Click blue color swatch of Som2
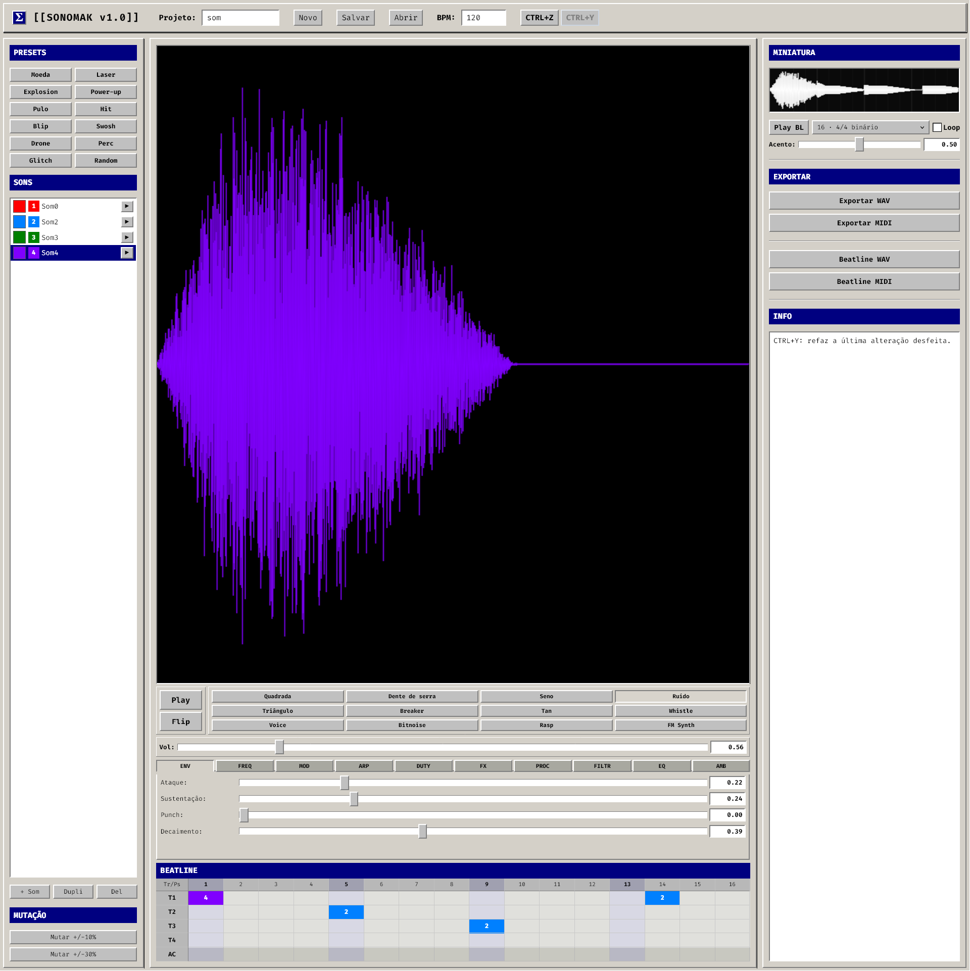 pos(19,222)
